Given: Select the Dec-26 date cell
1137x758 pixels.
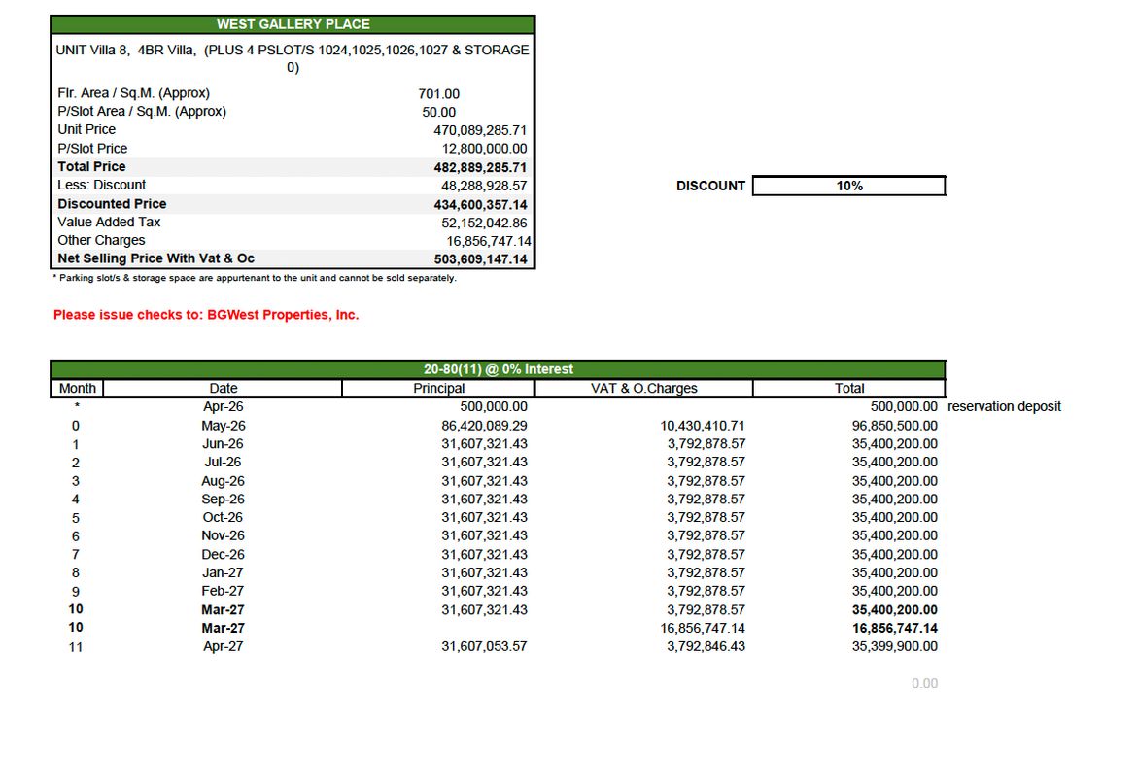Looking at the screenshot, I should coord(224,554).
